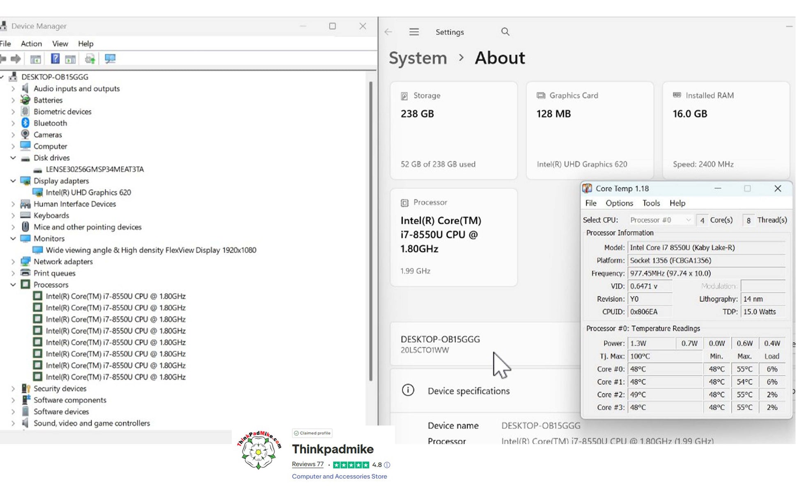
Task: Open the Options menu in Core Temp
Action: (619, 203)
